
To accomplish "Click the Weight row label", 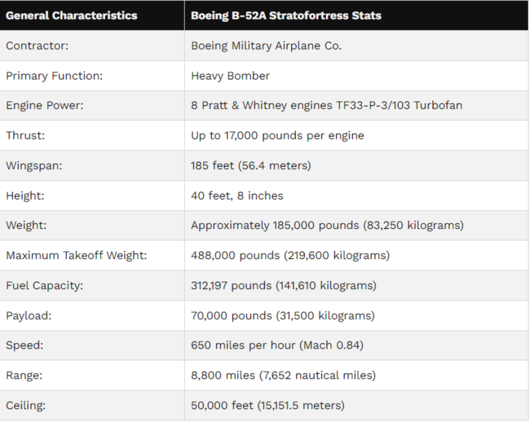I will 25,225.
